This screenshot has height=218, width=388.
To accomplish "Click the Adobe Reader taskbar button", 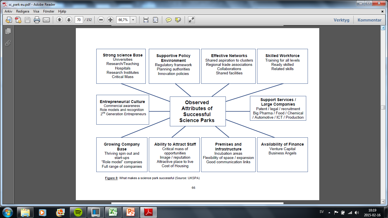I will click(149, 212).
